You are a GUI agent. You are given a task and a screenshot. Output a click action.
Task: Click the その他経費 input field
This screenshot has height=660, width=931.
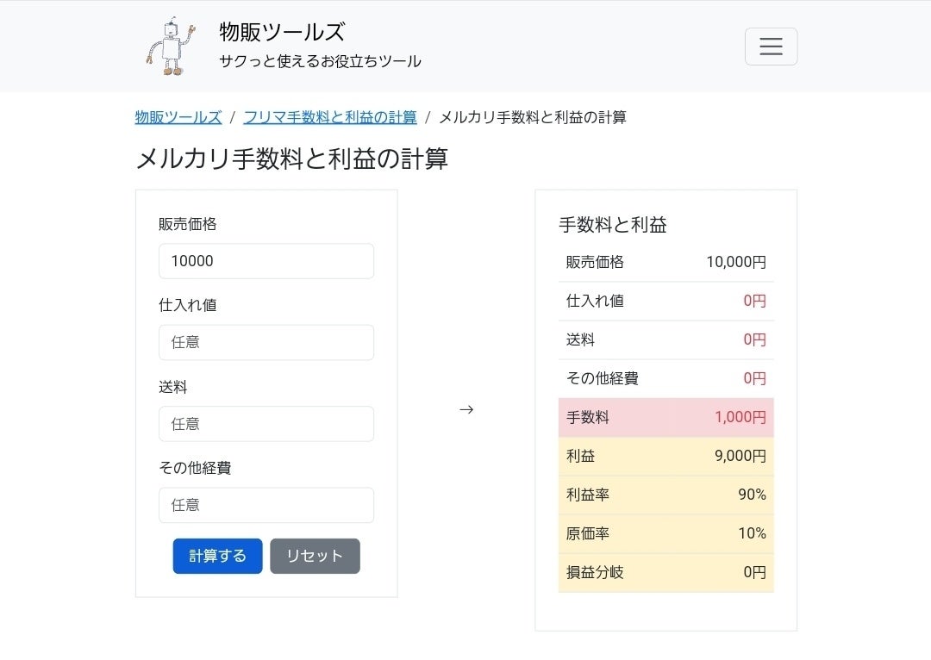[x=266, y=505]
